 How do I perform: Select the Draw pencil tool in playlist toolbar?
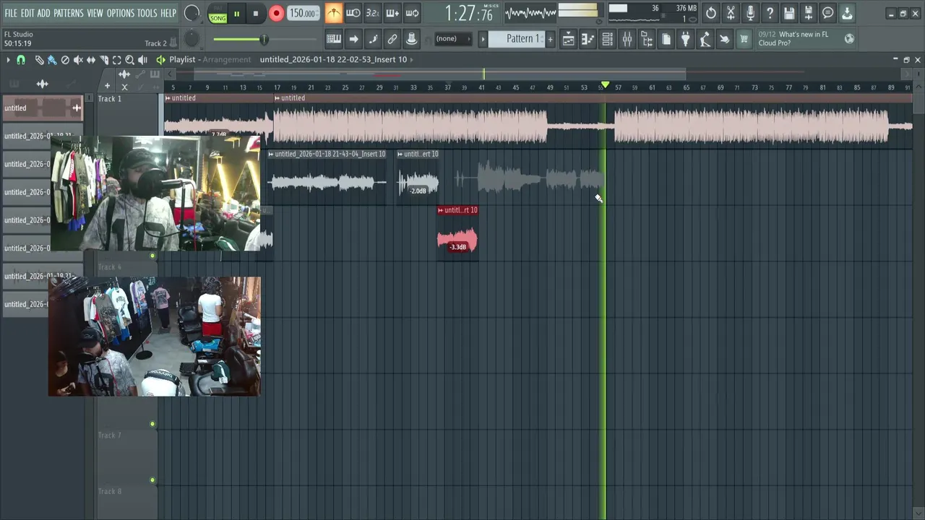pyautogui.click(x=40, y=60)
